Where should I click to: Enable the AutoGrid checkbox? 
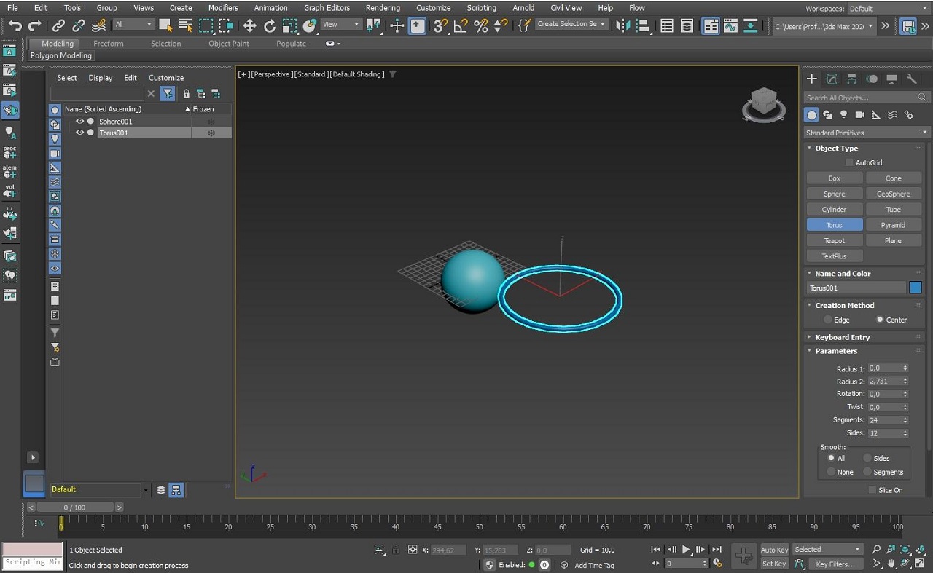tap(849, 162)
